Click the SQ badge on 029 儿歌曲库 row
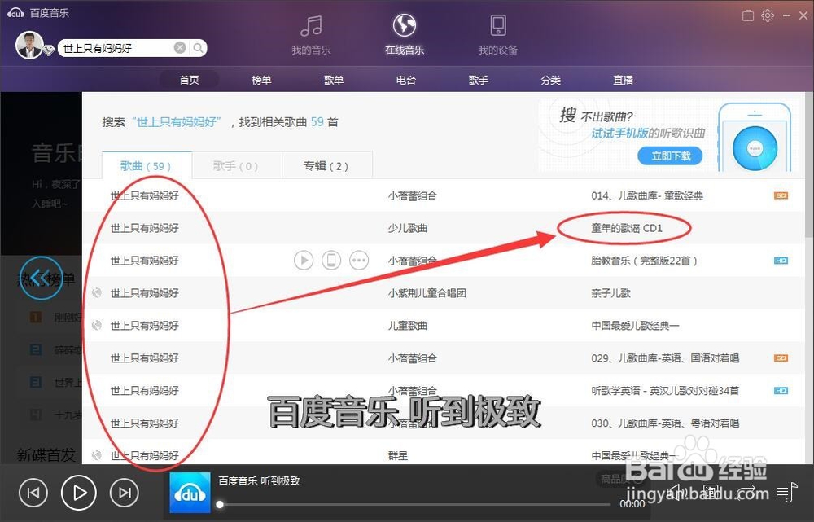This screenshot has height=522, width=814. 781,358
